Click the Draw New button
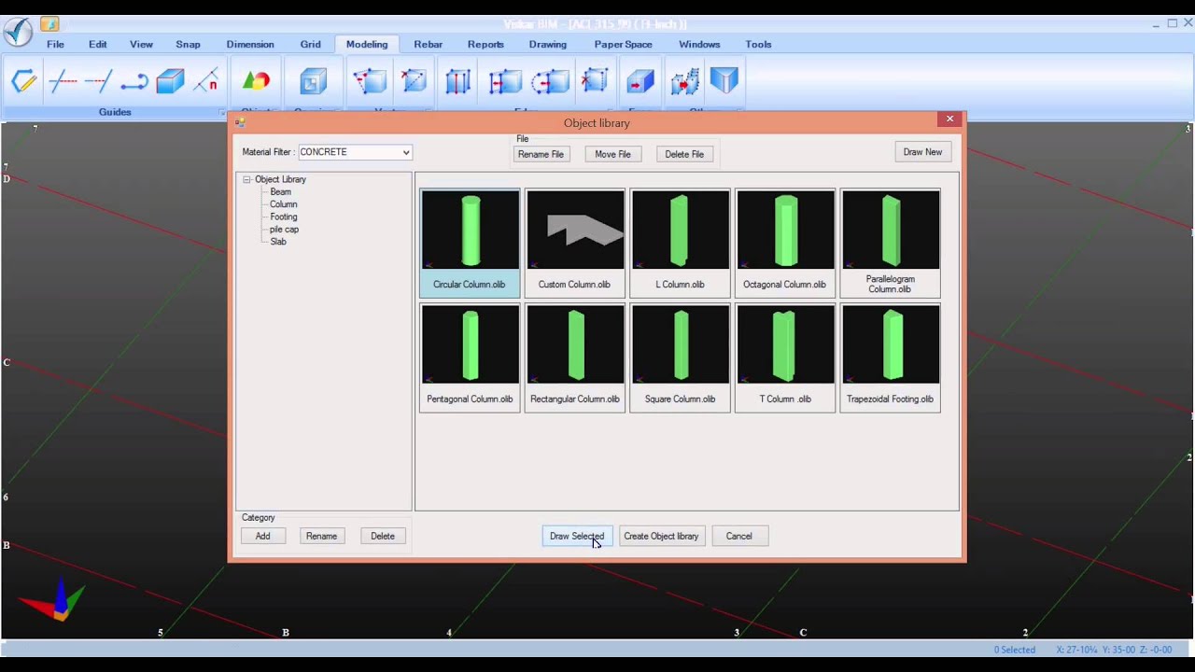The height and width of the screenshot is (672, 1195). 922,152
